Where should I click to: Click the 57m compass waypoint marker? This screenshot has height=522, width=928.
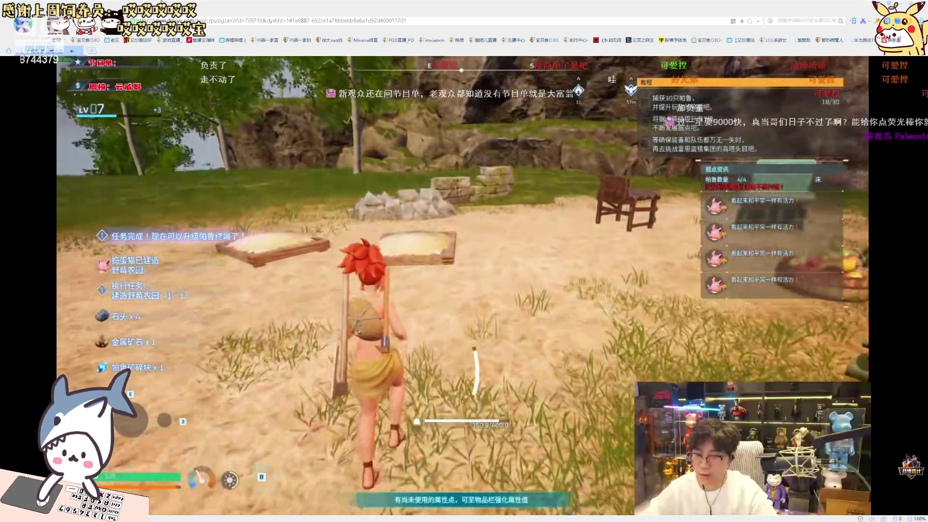point(631,90)
